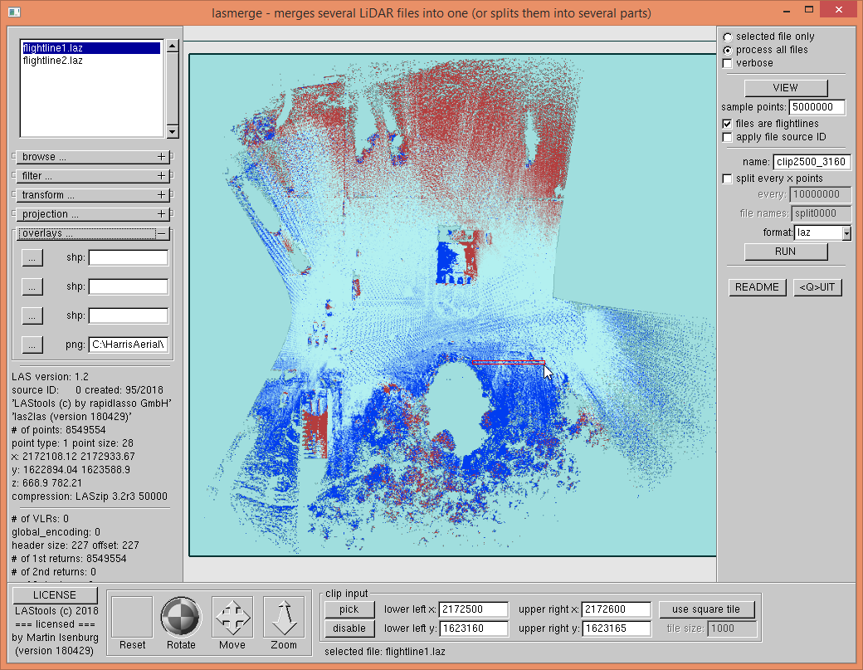
Task: Click browse button for first shp overlay
Action: (32, 257)
